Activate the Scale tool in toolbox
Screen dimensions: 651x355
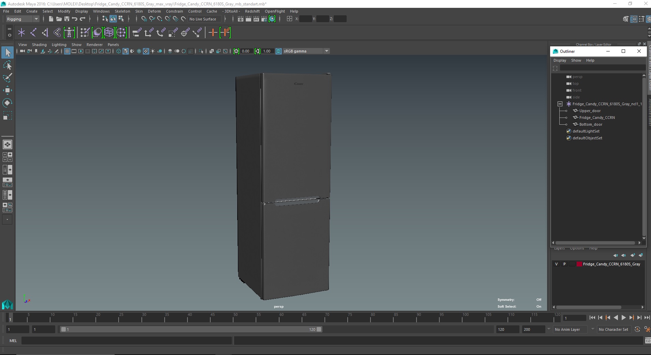coord(7,115)
